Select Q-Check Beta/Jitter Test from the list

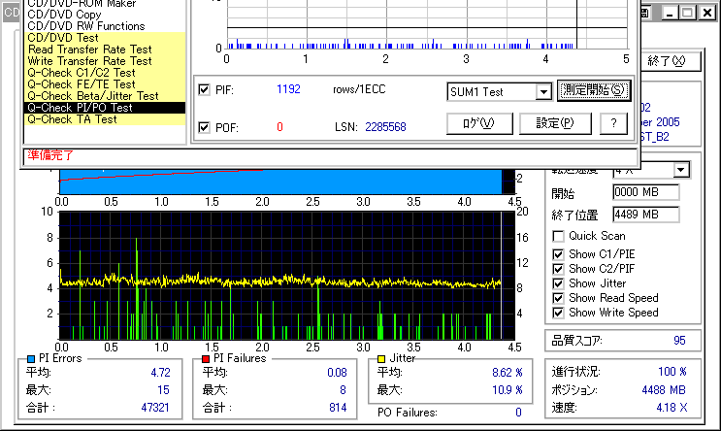point(93,96)
